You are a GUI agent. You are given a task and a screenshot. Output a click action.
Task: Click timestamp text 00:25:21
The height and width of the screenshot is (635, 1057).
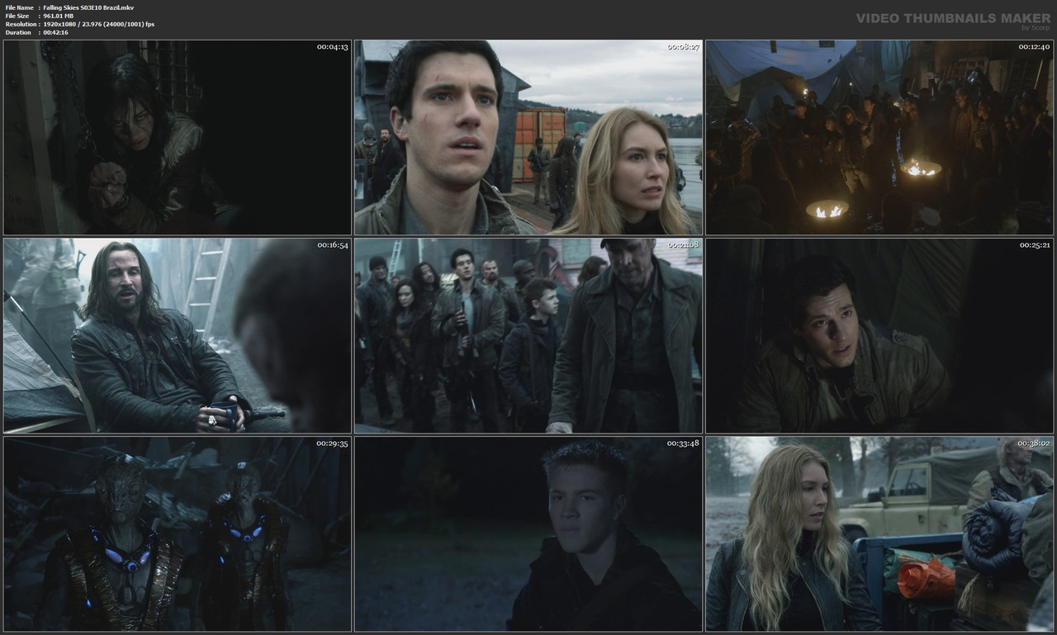click(x=1035, y=245)
